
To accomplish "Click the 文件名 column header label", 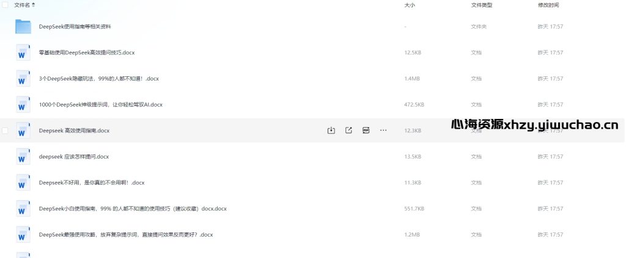I will pos(22,5).
